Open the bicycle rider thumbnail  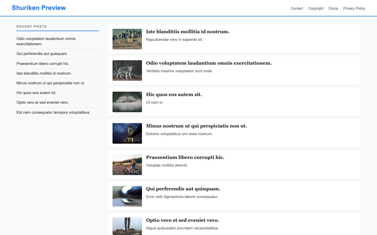coord(127,165)
